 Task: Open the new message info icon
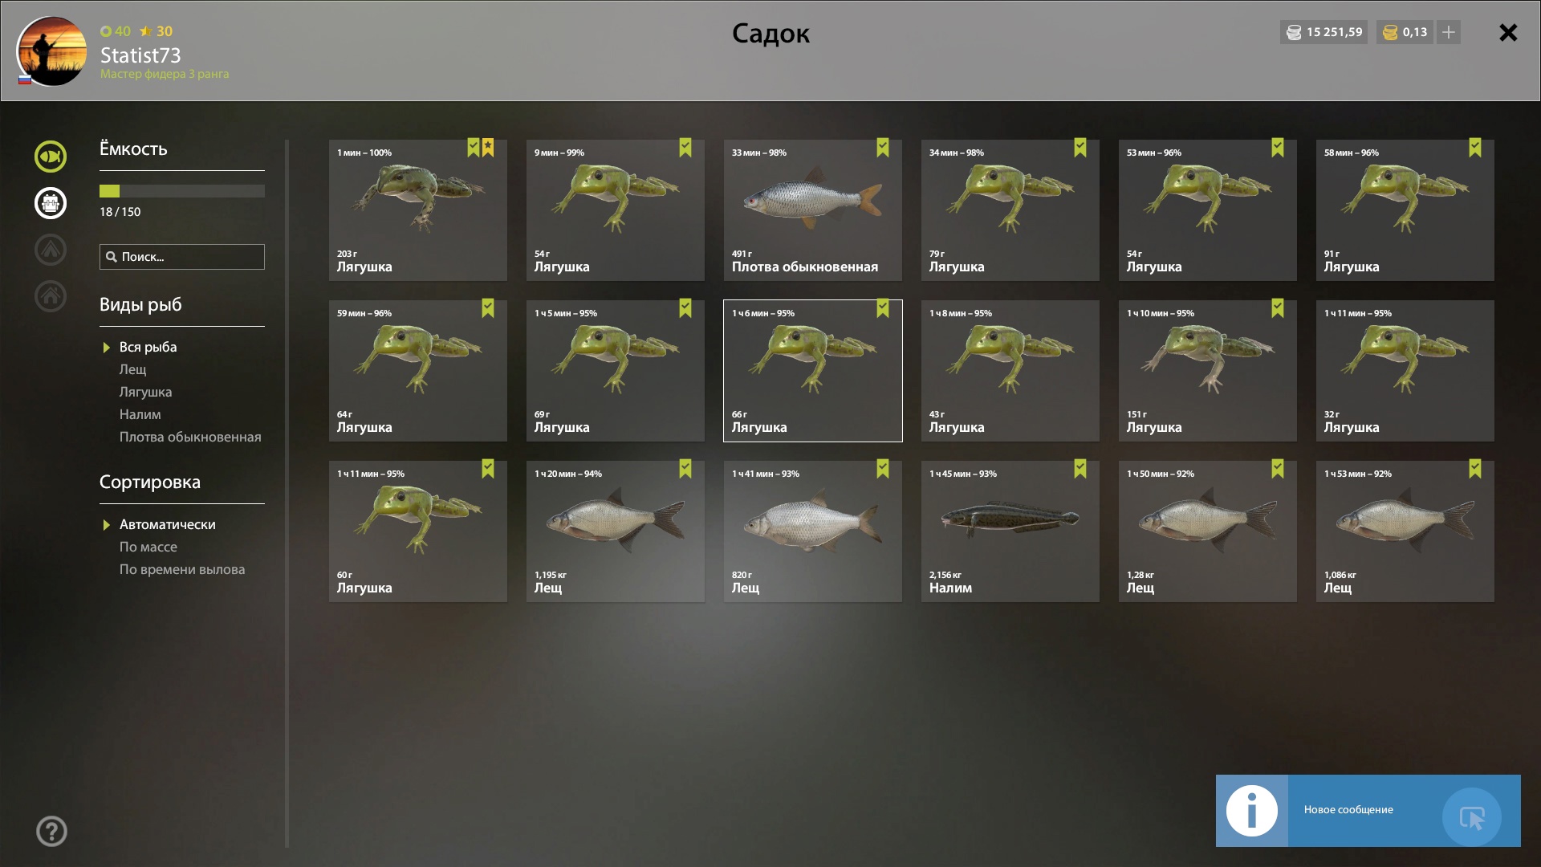(1252, 811)
